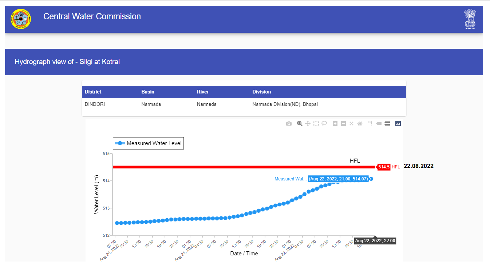Click the District column header
Viewport: 490px width, 267px height.
pyautogui.click(x=93, y=92)
